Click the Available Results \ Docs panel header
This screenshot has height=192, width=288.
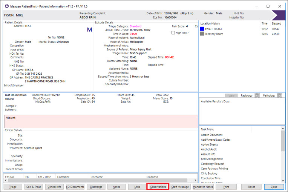[x=215, y=101]
